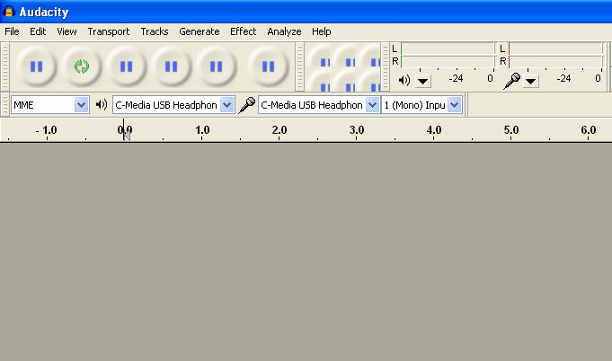
Task: Click the device toolbar grabber handle beside MME
Action: pyautogui.click(x=5, y=105)
